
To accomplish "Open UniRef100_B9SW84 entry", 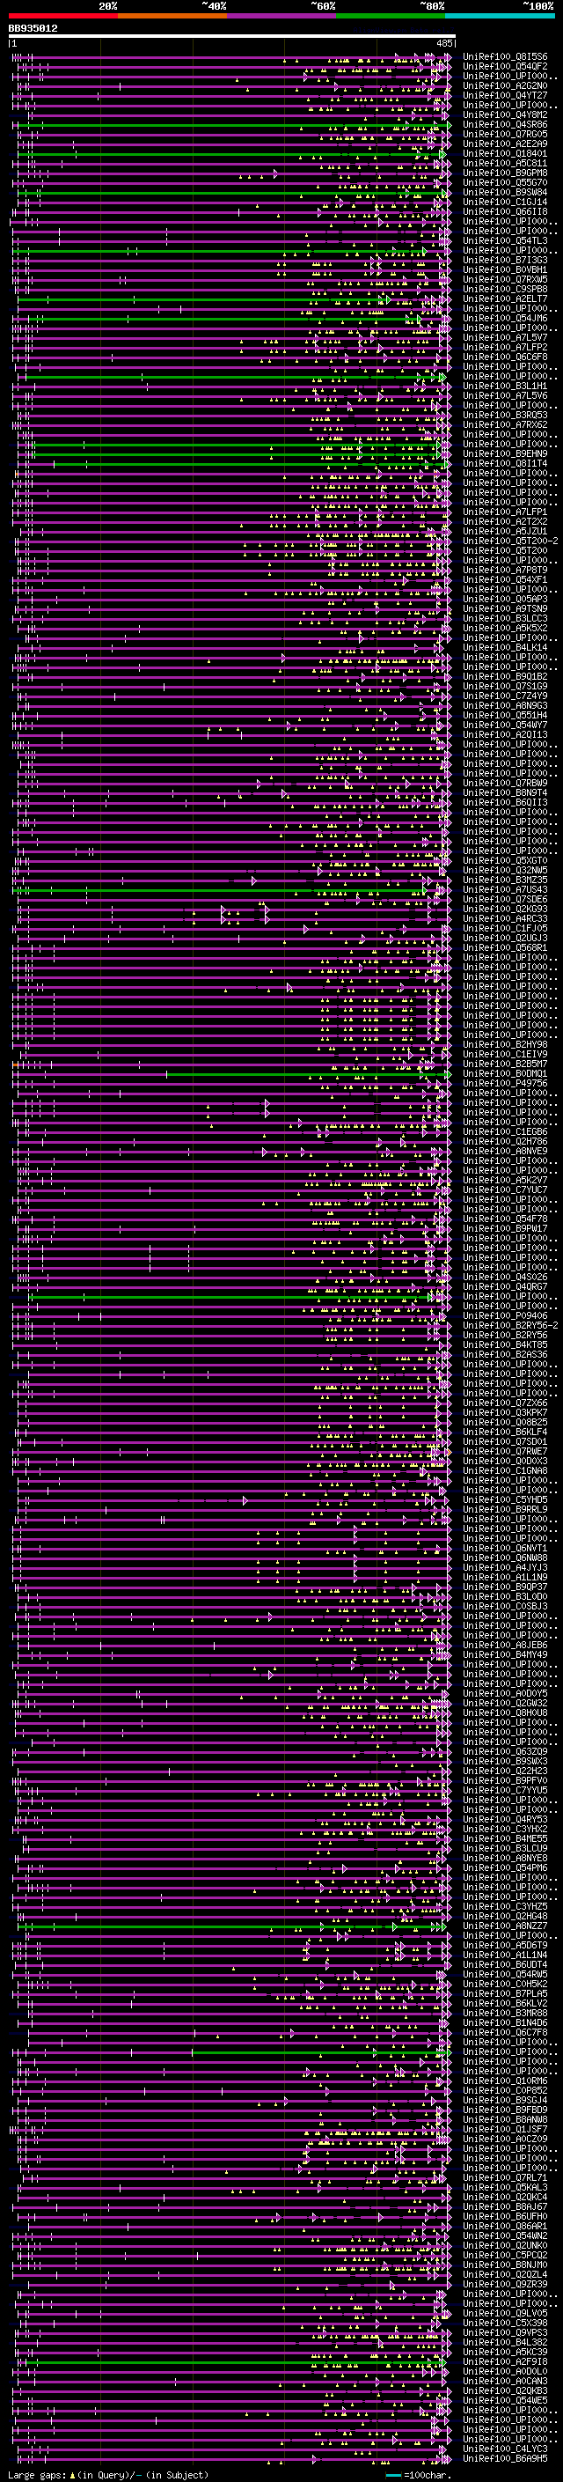I will (505, 193).
